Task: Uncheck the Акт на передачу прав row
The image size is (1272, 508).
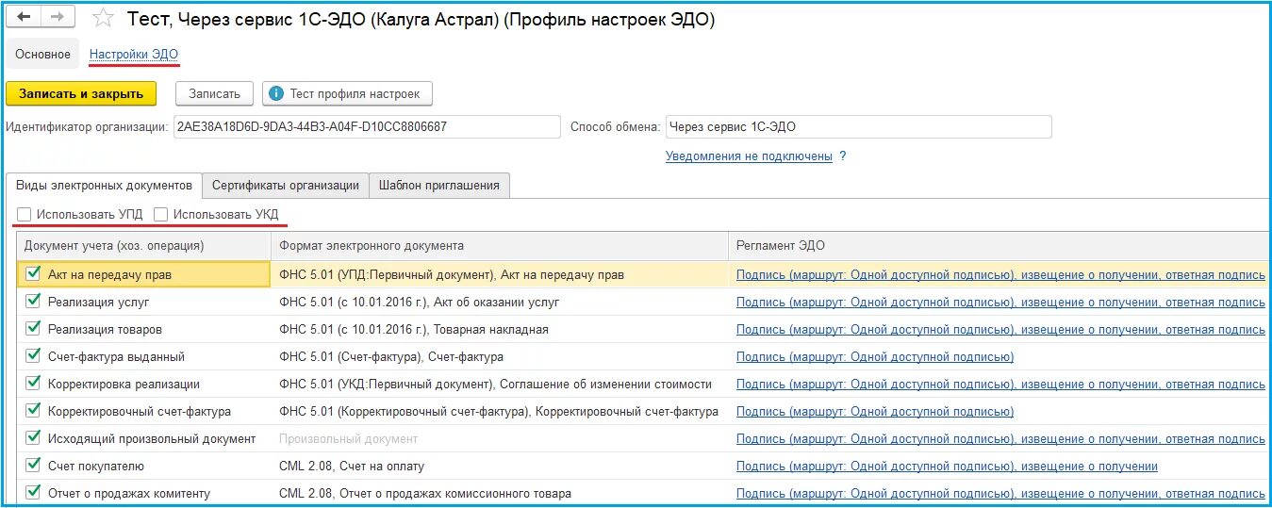Action: point(33,274)
